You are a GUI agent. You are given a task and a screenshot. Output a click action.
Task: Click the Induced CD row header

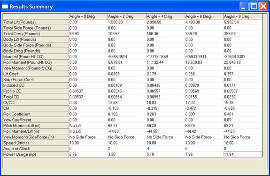click(x=36, y=85)
